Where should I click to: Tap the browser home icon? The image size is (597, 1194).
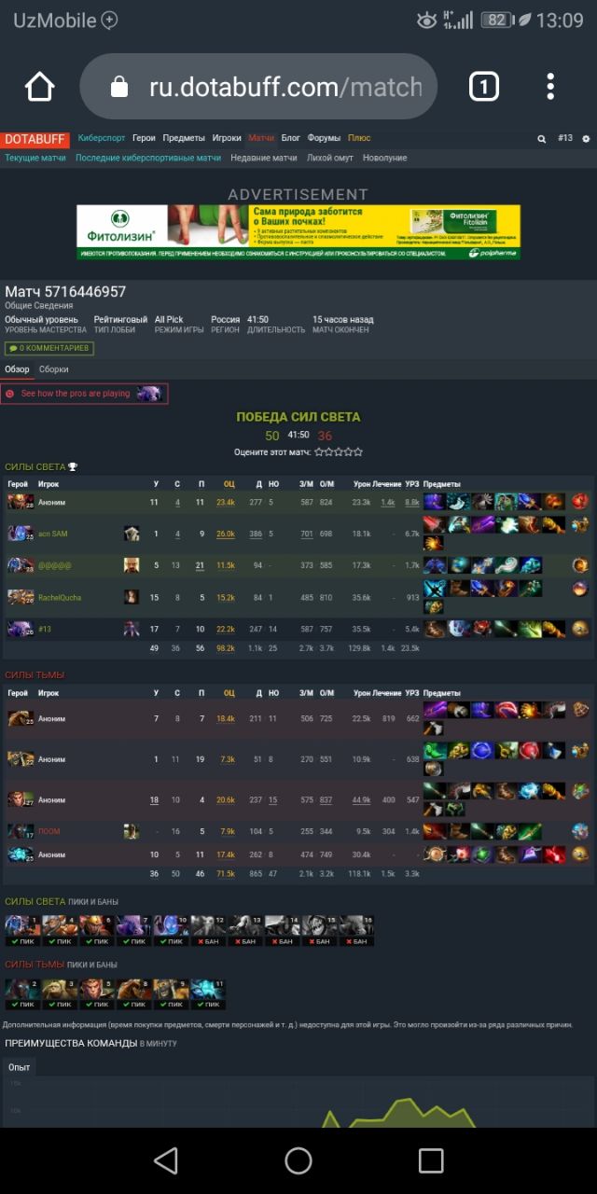(39, 87)
